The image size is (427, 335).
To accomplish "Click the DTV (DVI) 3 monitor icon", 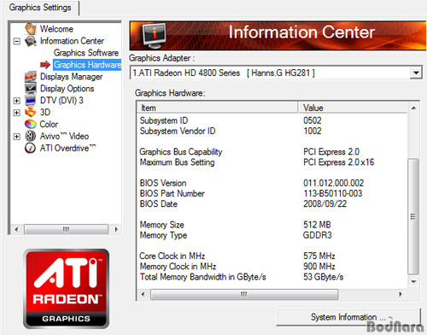I will pyautogui.click(x=31, y=100).
